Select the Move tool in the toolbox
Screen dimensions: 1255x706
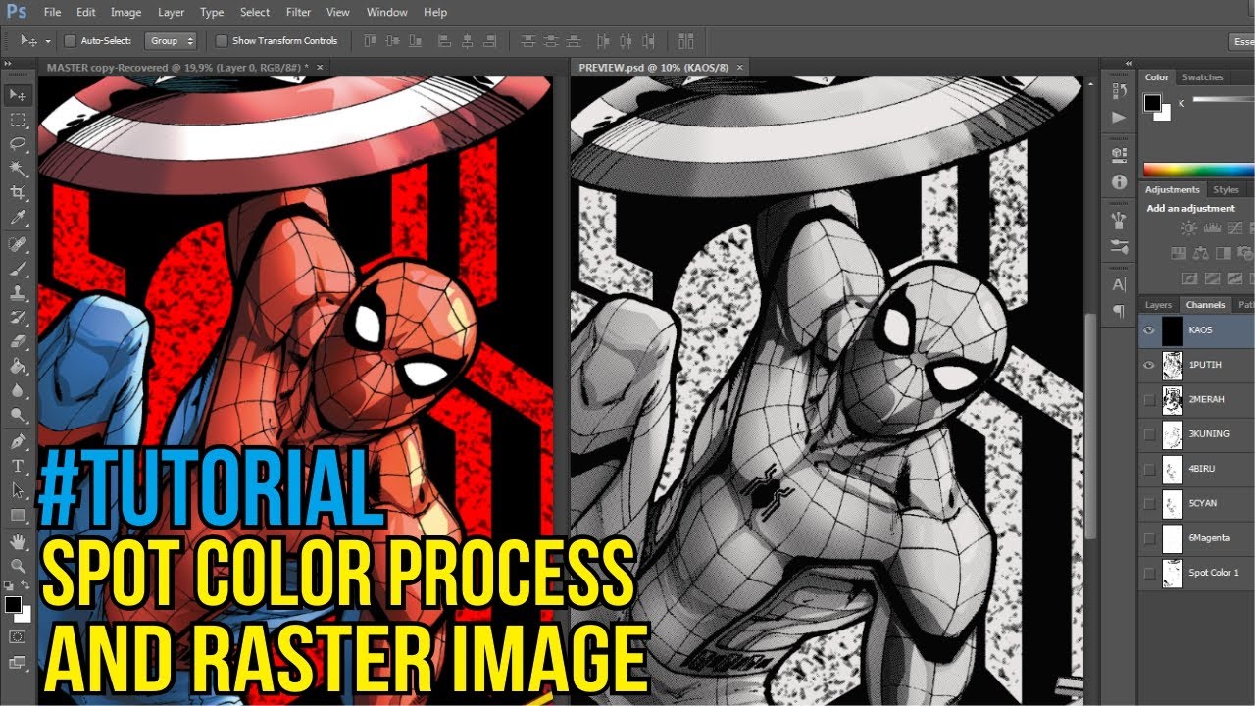pos(18,95)
